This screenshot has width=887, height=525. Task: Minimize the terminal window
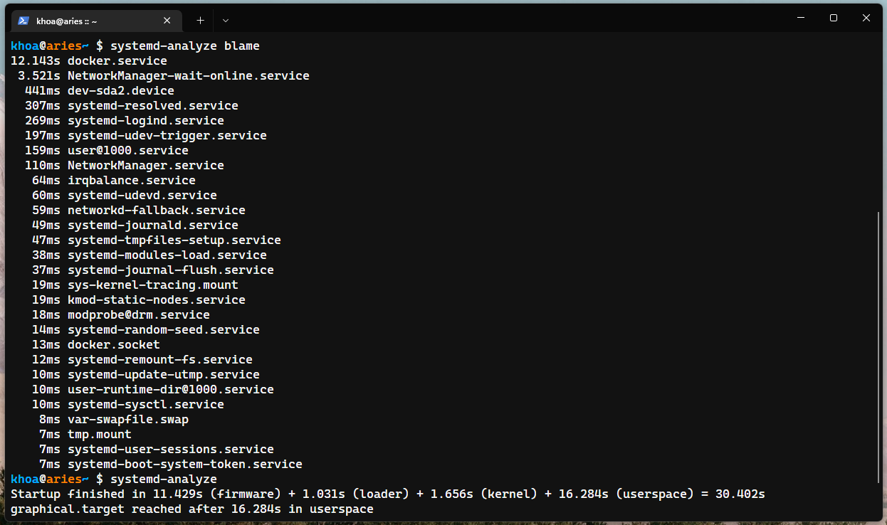coord(801,18)
